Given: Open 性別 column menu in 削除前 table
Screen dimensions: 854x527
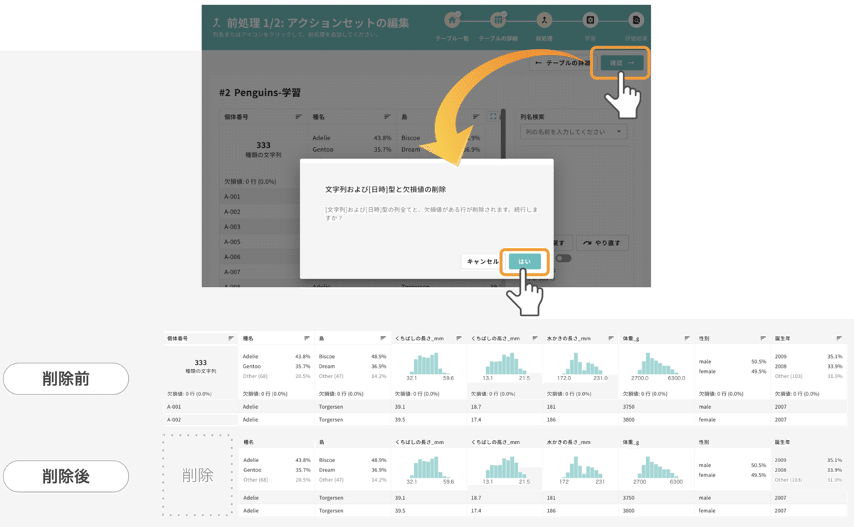Looking at the screenshot, I should coord(763,338).
